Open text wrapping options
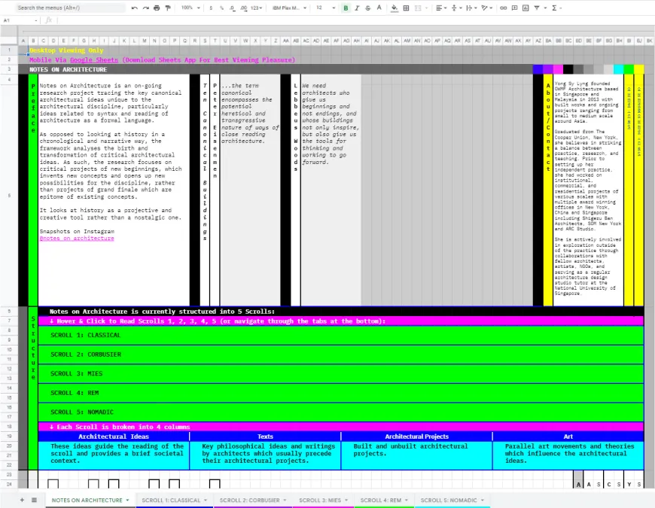This screenshot has width=655, height=508. tap(471, 8)
